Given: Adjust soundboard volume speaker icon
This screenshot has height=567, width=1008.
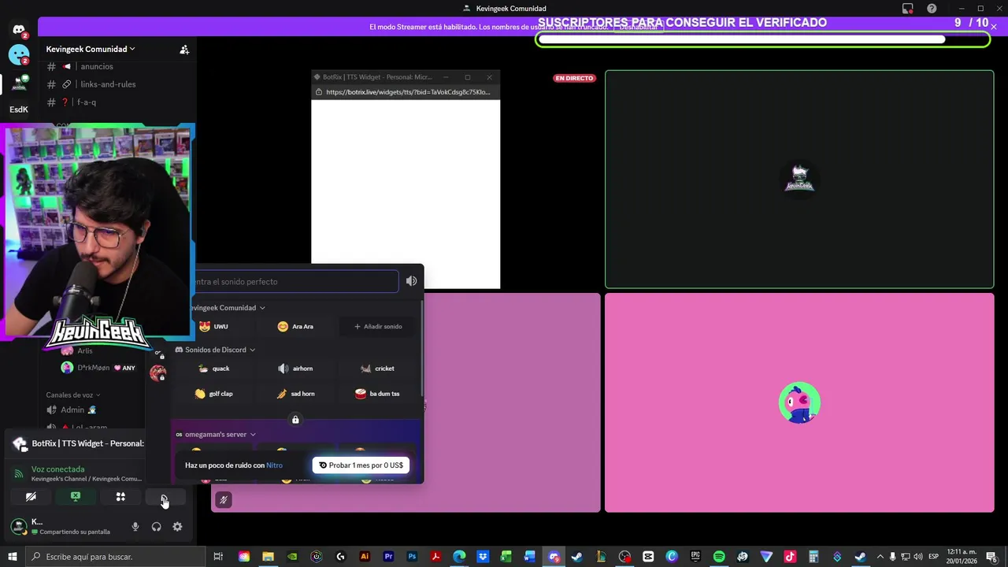Looking at the screenshot, I should tap(411, 281).
